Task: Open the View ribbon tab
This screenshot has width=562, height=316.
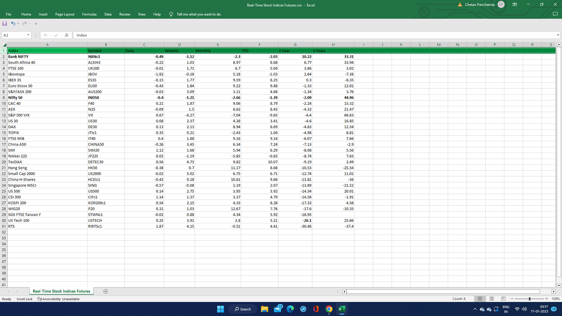Action: (141, 15)
